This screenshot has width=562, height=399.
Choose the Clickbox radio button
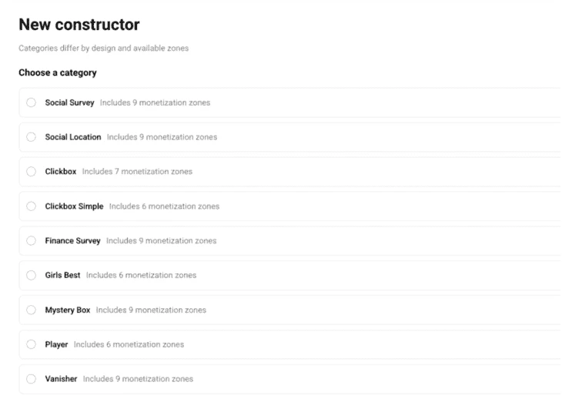31,172
